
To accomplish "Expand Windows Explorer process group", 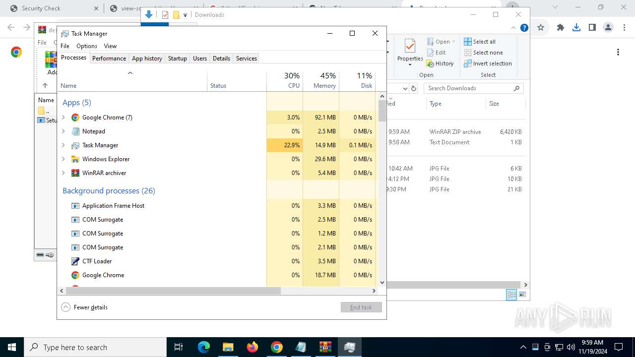I will pos(63,159).
